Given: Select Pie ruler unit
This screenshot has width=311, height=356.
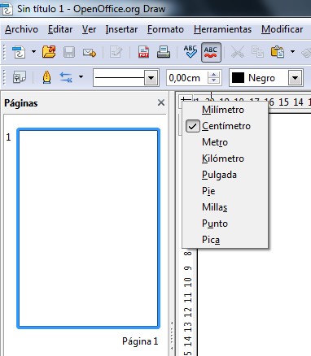Looking at the screenshot, I should (x=226, y=191).
